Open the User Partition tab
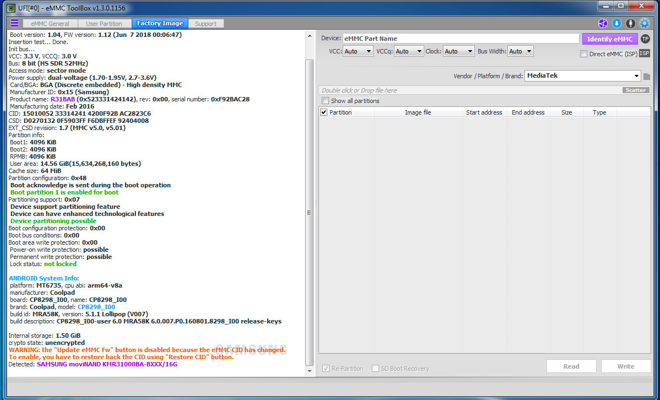 (x=104, y=24)
